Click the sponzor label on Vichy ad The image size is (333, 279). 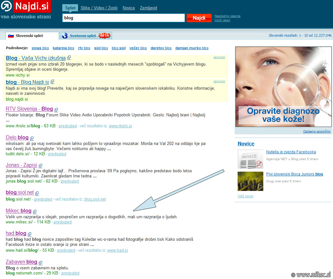pos(219,57)
